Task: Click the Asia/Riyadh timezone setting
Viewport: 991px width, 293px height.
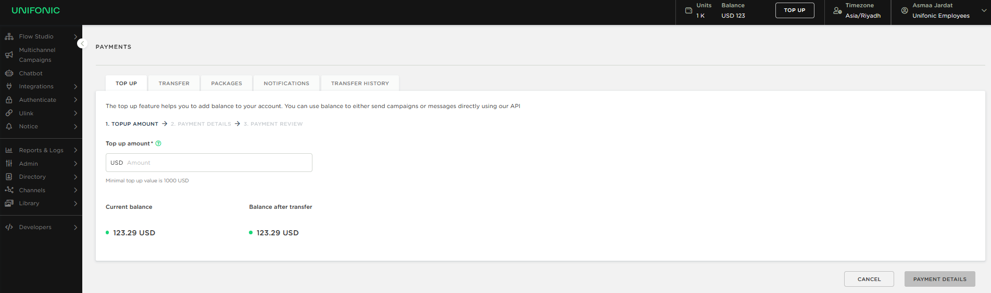Action: (863, 16)
